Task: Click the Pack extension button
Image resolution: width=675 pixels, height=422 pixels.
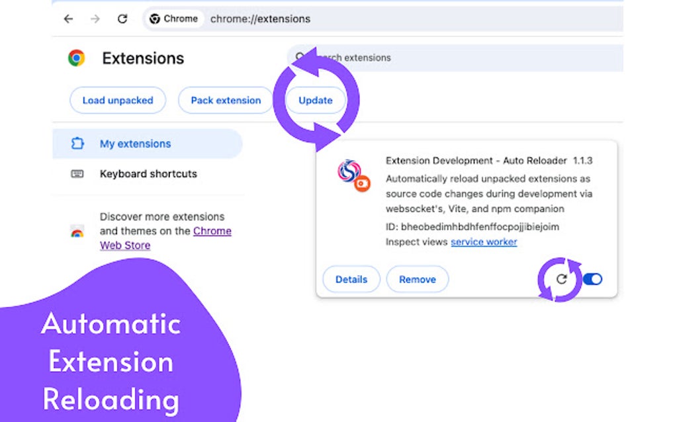Action: [x=226, y=101]
